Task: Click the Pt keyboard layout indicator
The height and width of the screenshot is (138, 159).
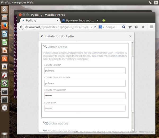Action: pyautogui.click(x=156, y=3)
